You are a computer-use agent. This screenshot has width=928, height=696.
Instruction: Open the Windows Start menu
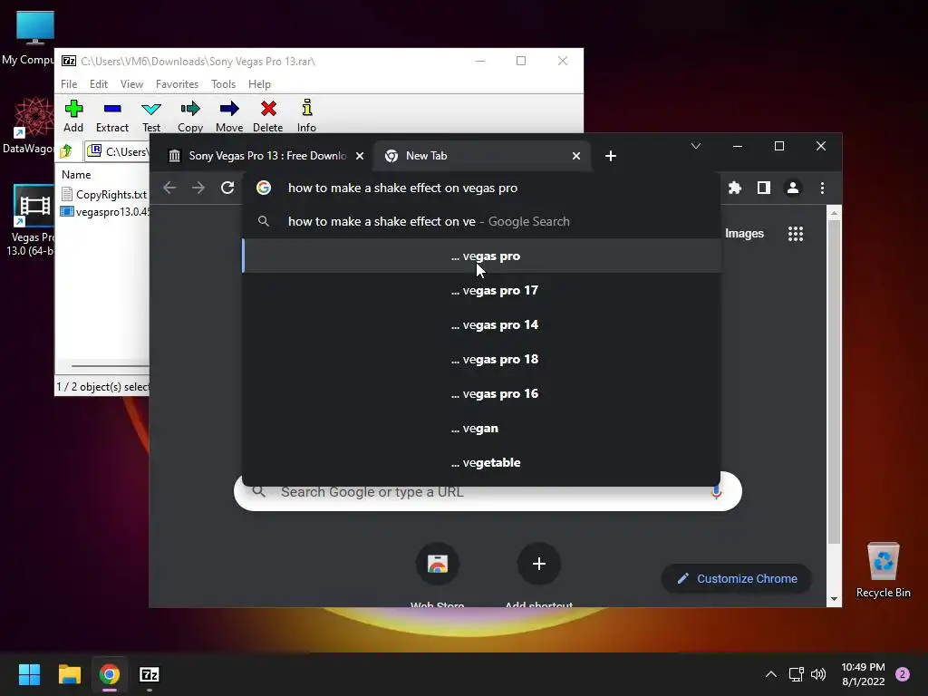29,674
